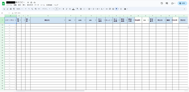Insert a link
Image resolution: width=189 pixels, height=92 pixels.
click(107, 9)
